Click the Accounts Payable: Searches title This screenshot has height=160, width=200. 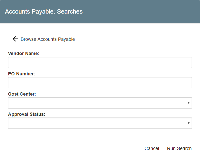click(x=44, y=12)
